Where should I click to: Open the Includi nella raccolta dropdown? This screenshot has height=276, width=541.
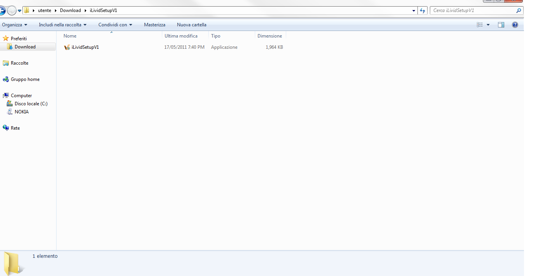(62, 25)
